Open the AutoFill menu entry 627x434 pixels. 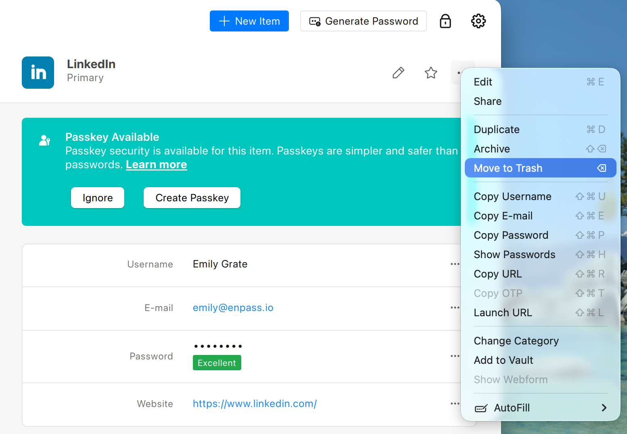(x=541, y=408)
